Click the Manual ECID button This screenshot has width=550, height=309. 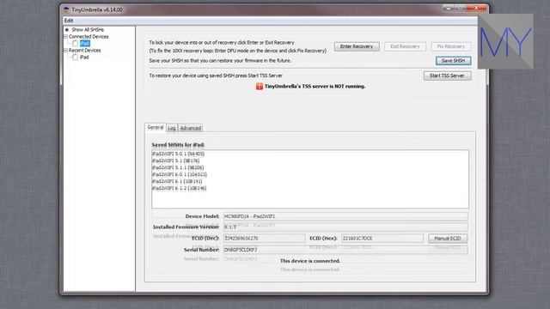(x=447, y=239)
